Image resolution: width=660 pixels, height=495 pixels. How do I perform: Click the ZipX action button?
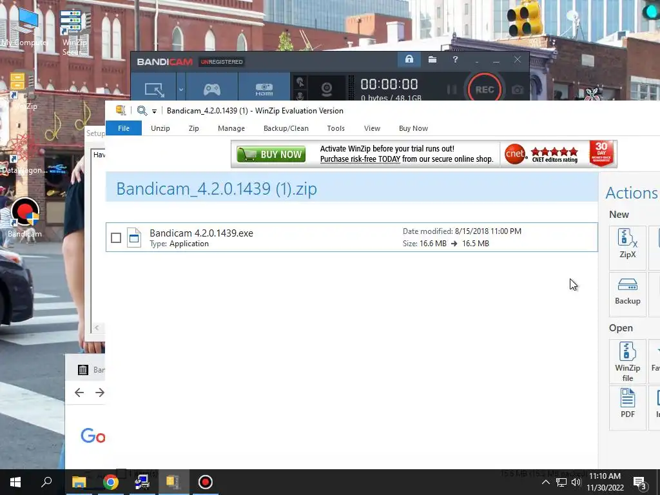(628, 247)
